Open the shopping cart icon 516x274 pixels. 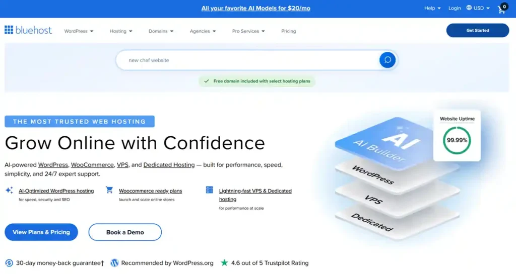pyautogui.click(x=502, y=9)
